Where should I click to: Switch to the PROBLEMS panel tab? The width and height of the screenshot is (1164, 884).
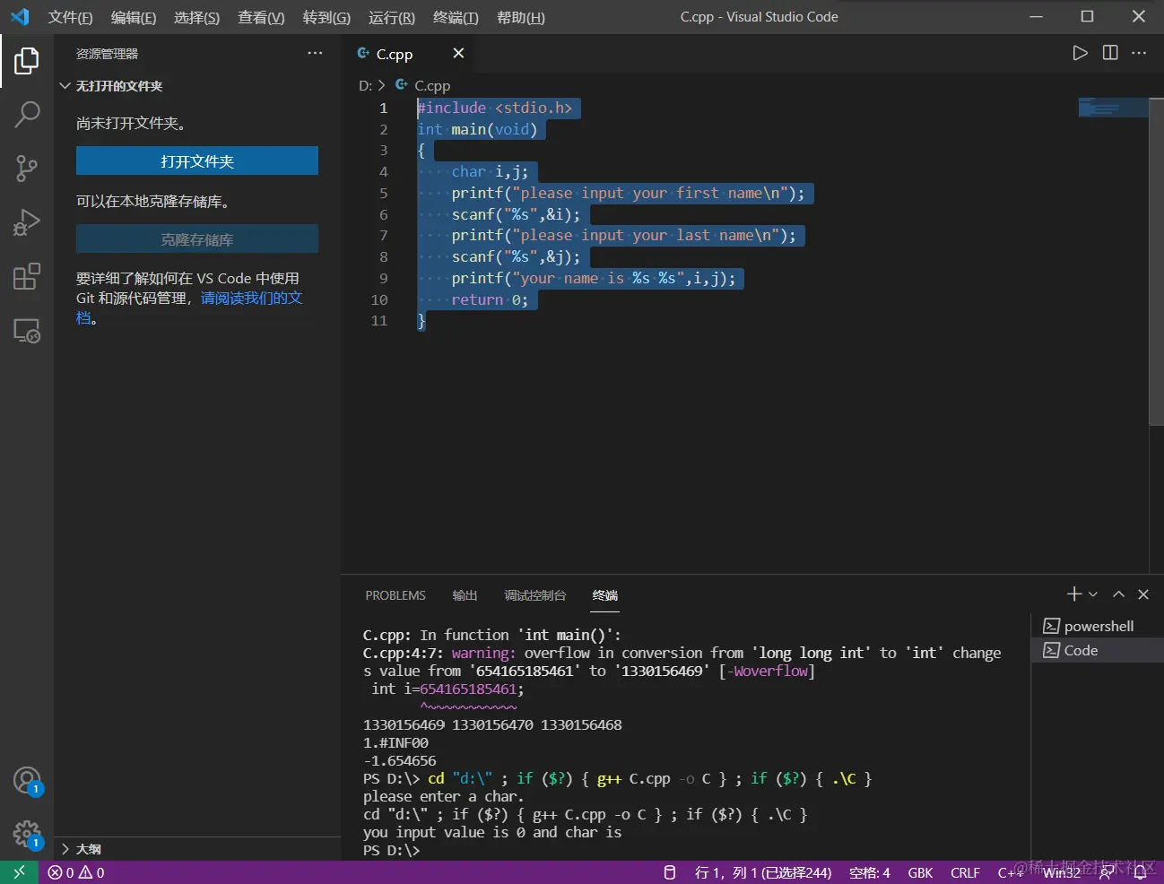point(395,595)
